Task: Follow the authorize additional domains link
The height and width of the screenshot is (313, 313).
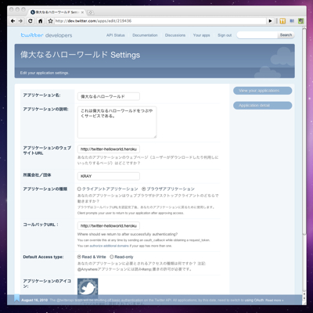Action: point(110,246)
